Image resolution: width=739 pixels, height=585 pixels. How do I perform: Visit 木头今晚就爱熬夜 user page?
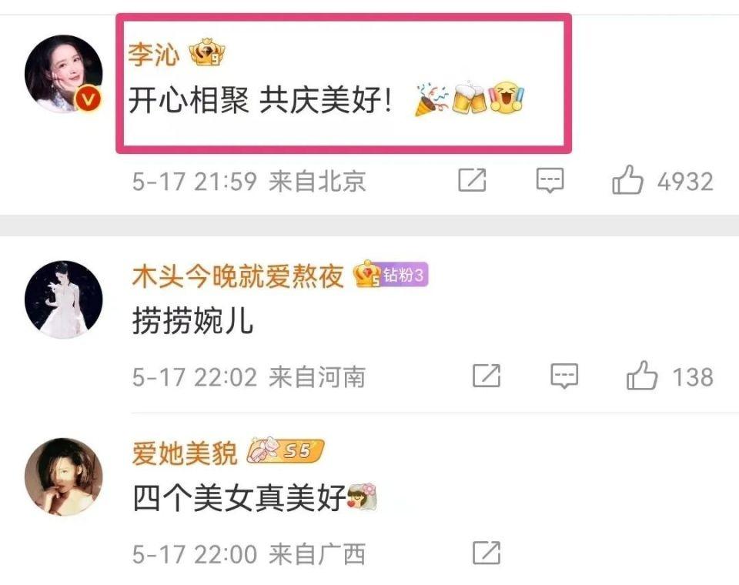(238, 276)
